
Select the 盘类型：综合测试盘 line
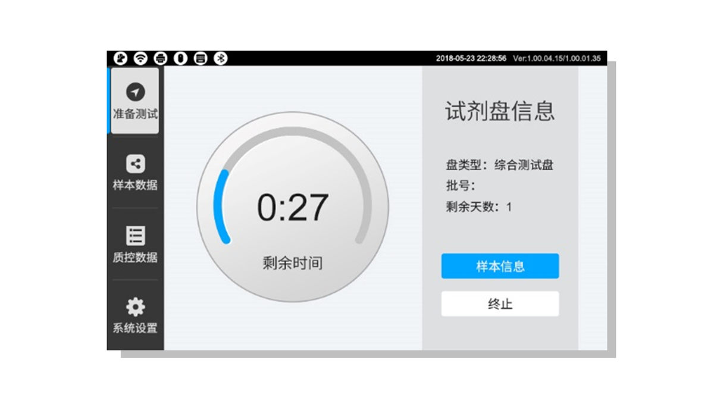point(499,165)
